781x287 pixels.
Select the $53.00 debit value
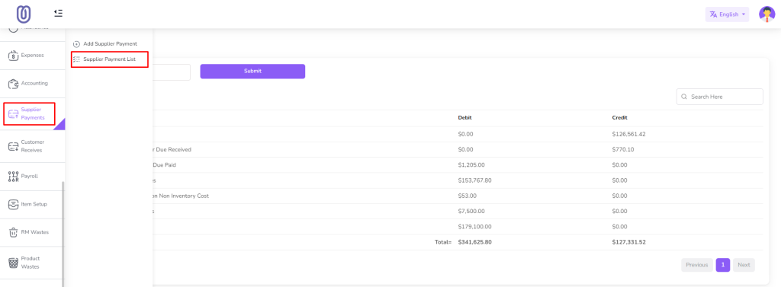click(468, 196)
